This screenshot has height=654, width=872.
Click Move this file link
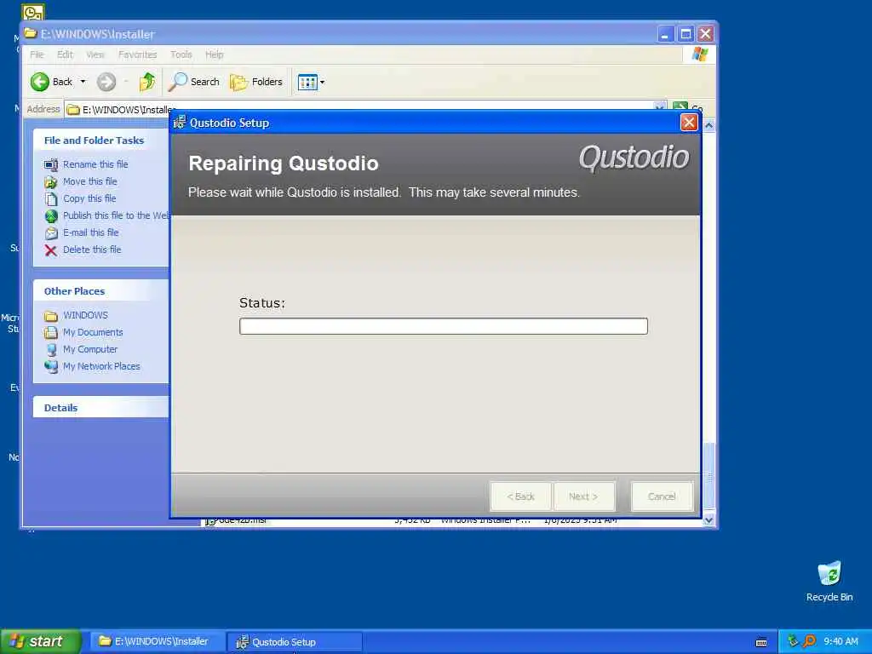point(90,181)
